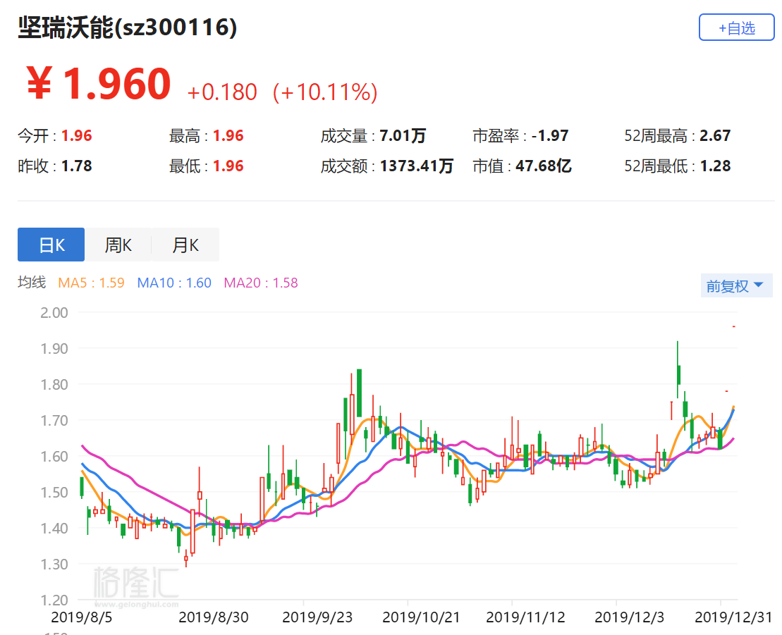Click the 2019/10/21 date label on chart axis

(x=421, y=617)
